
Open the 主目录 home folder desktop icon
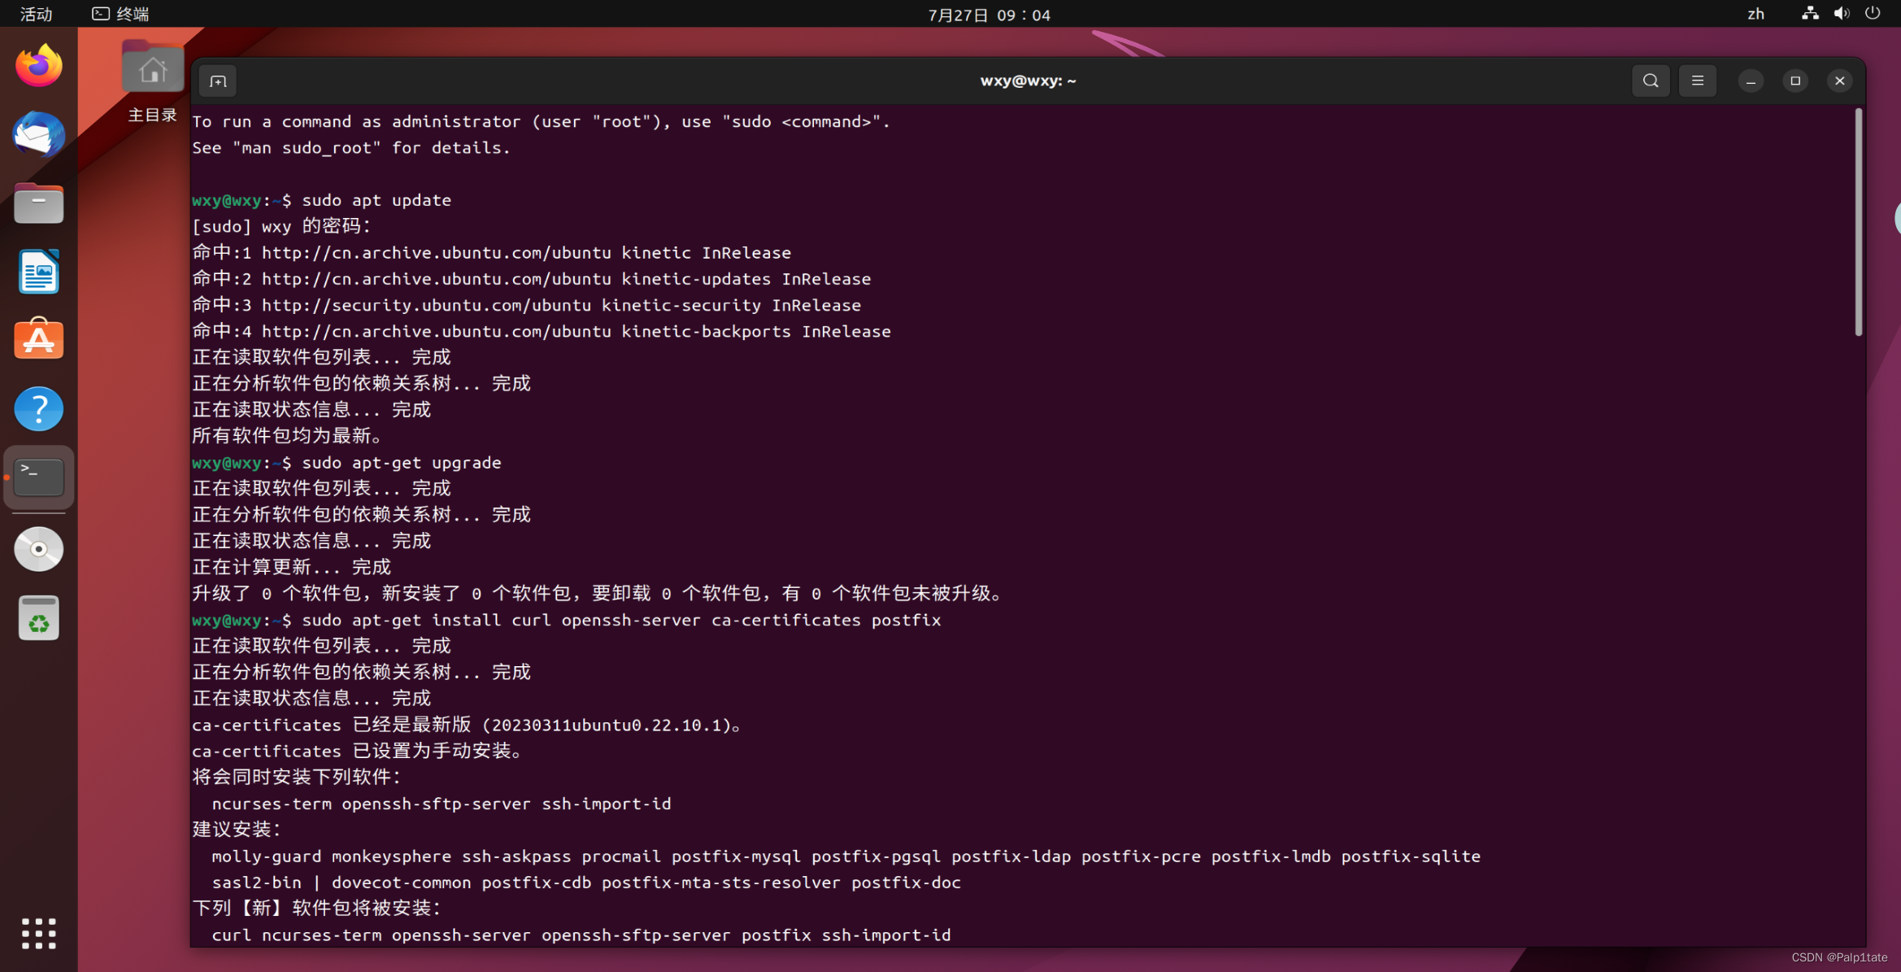tap(152, 81)
